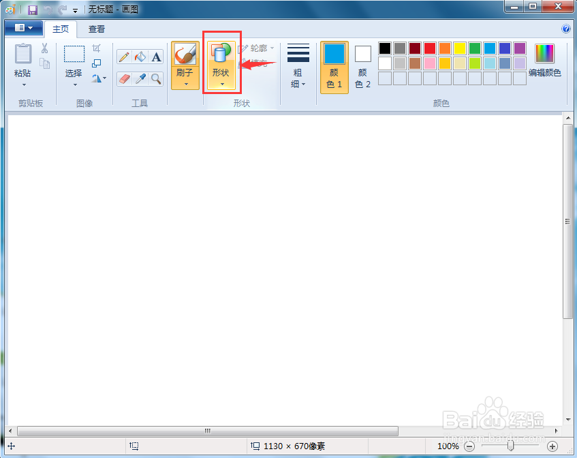Click the Copy icon in clipboard group
Screen dimensions: 577x458
click(44, 63)
